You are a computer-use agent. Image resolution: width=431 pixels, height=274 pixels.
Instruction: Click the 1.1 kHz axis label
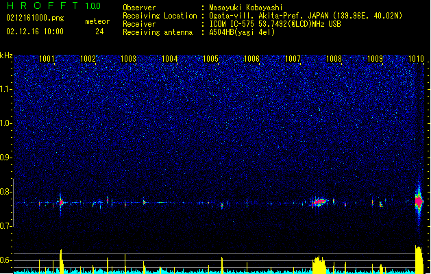click(6, 89)
